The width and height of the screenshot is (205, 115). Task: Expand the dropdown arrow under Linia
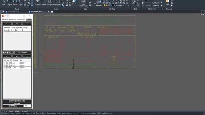point(4,6)
